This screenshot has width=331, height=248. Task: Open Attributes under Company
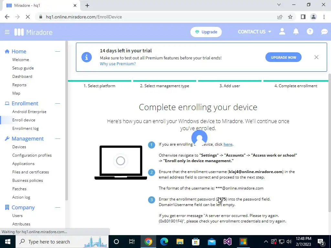click(21, 224)
